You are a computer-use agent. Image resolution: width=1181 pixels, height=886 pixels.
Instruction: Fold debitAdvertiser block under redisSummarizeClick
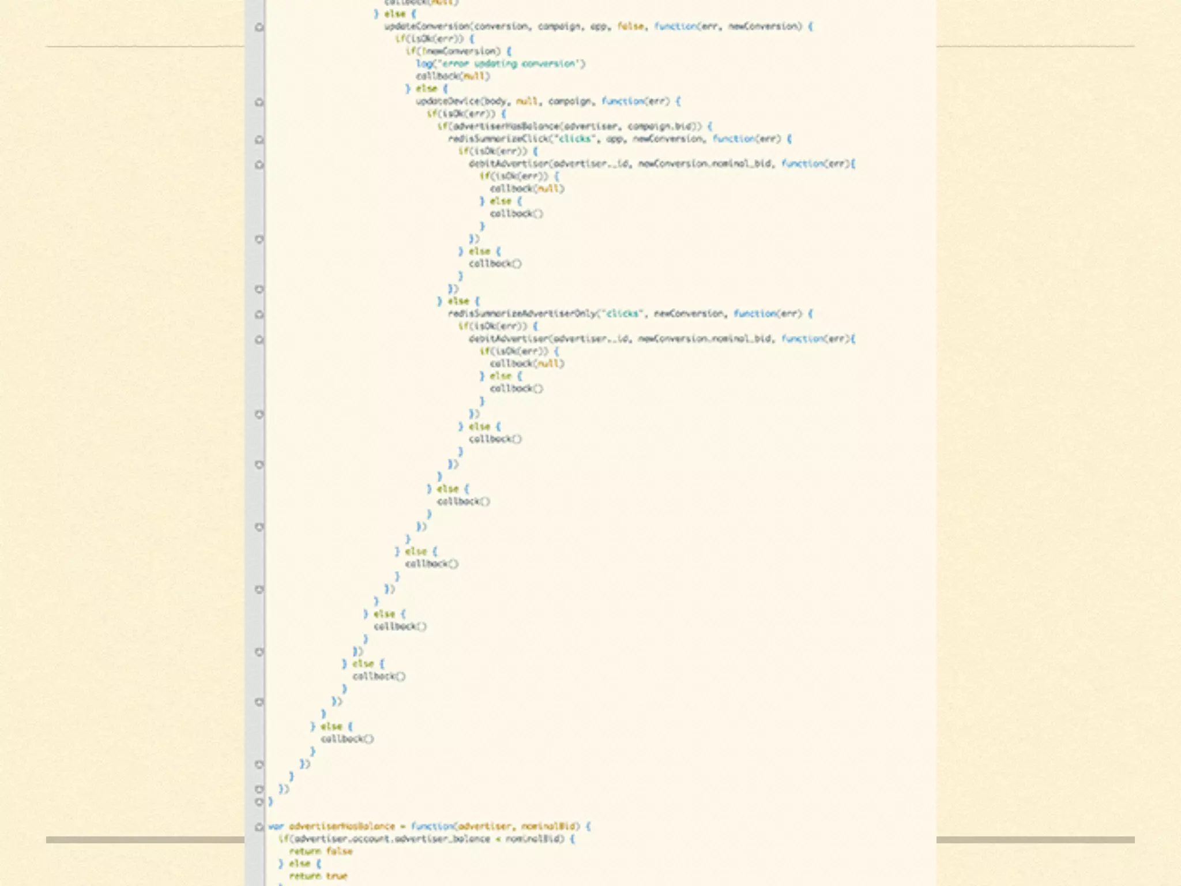(259, 164)
